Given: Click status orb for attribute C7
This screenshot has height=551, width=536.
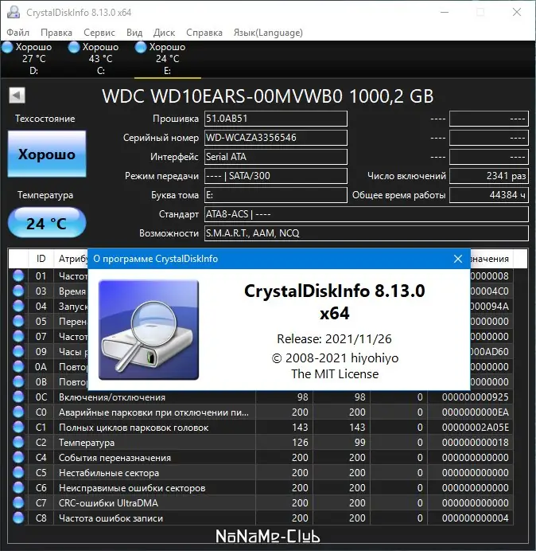Looking at the screenshot, I should (18, 503).
